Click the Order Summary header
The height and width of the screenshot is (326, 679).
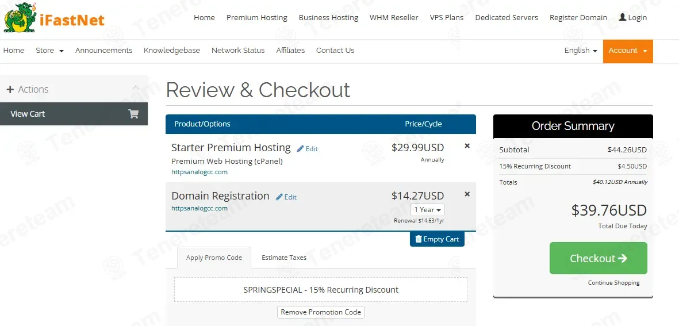coord(573,126)
